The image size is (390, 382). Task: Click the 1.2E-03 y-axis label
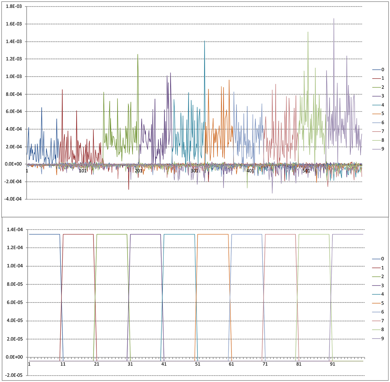[14, 59]
